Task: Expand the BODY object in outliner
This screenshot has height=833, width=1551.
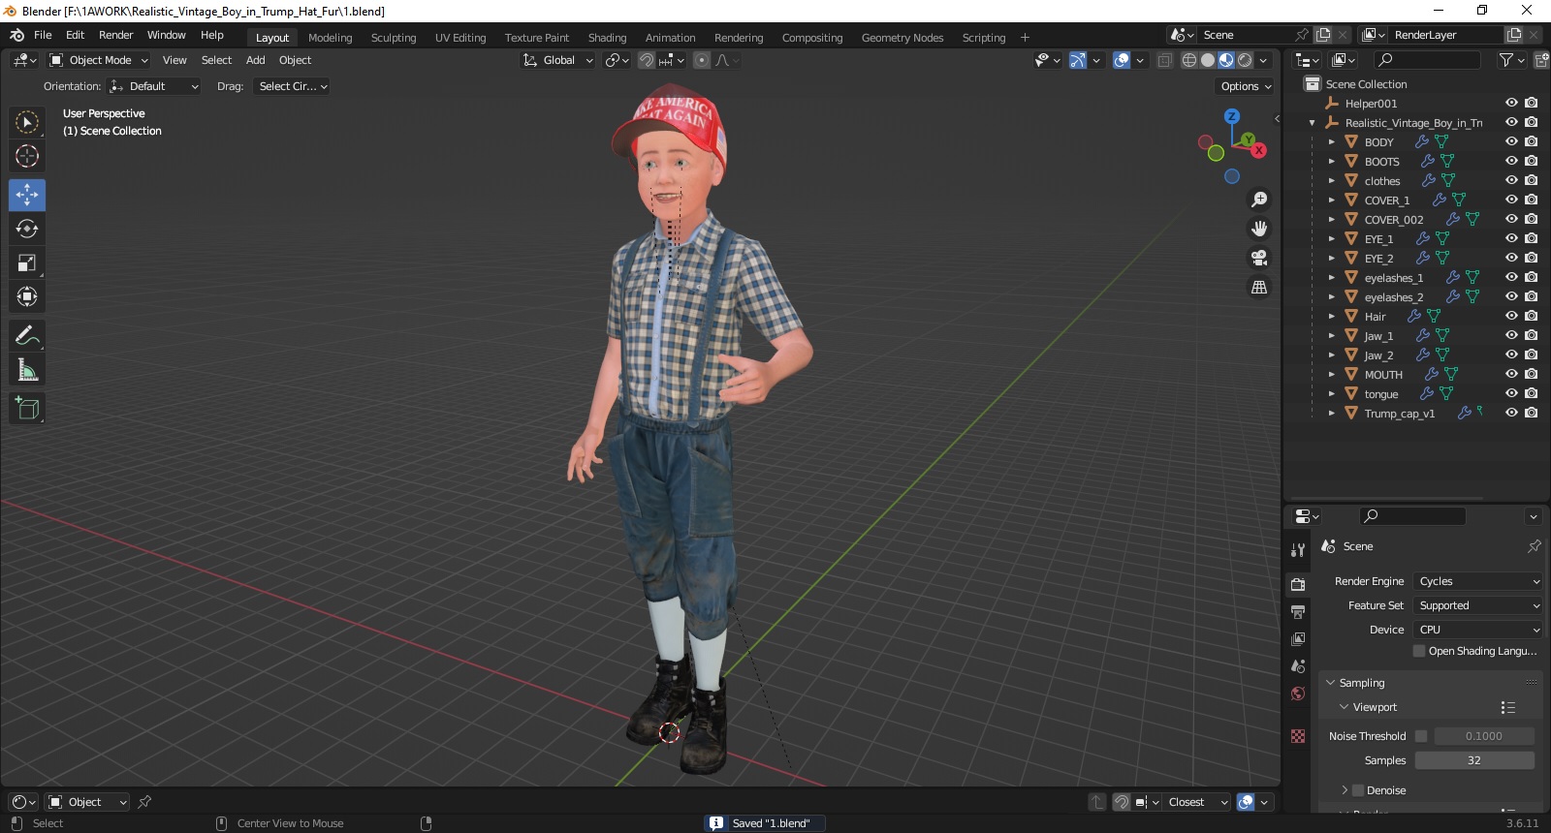Action: click(1332, 141)
